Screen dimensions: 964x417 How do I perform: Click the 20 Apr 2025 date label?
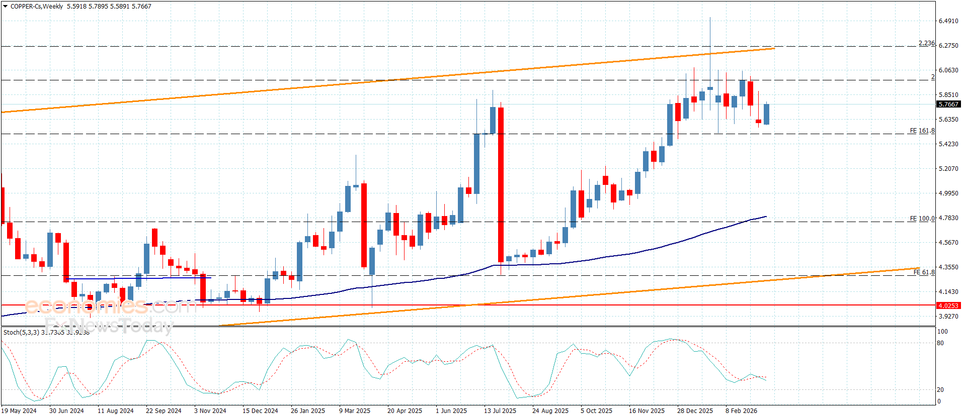pos(405,411)
